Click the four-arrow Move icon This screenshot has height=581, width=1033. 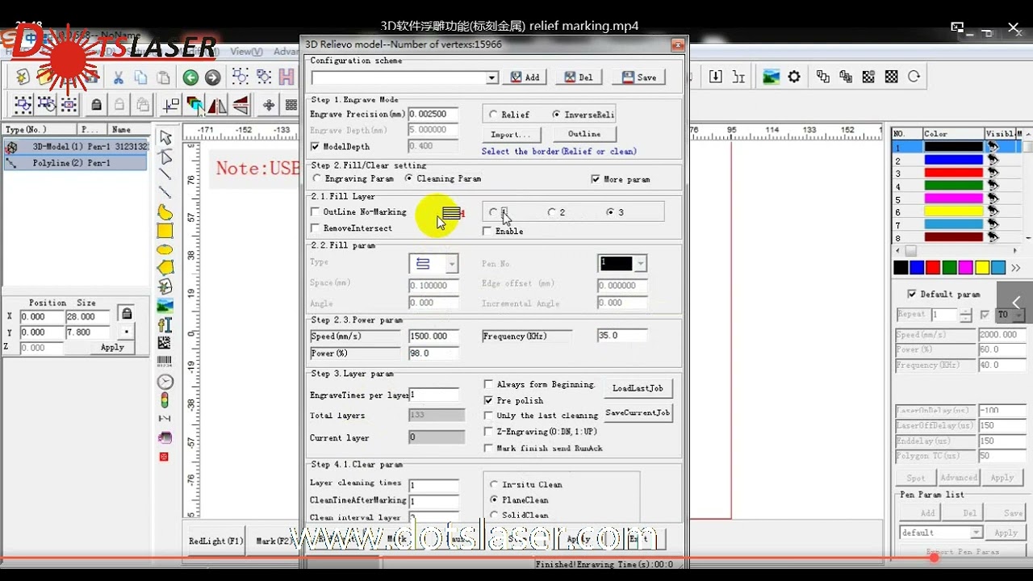(x=269, y=105)
